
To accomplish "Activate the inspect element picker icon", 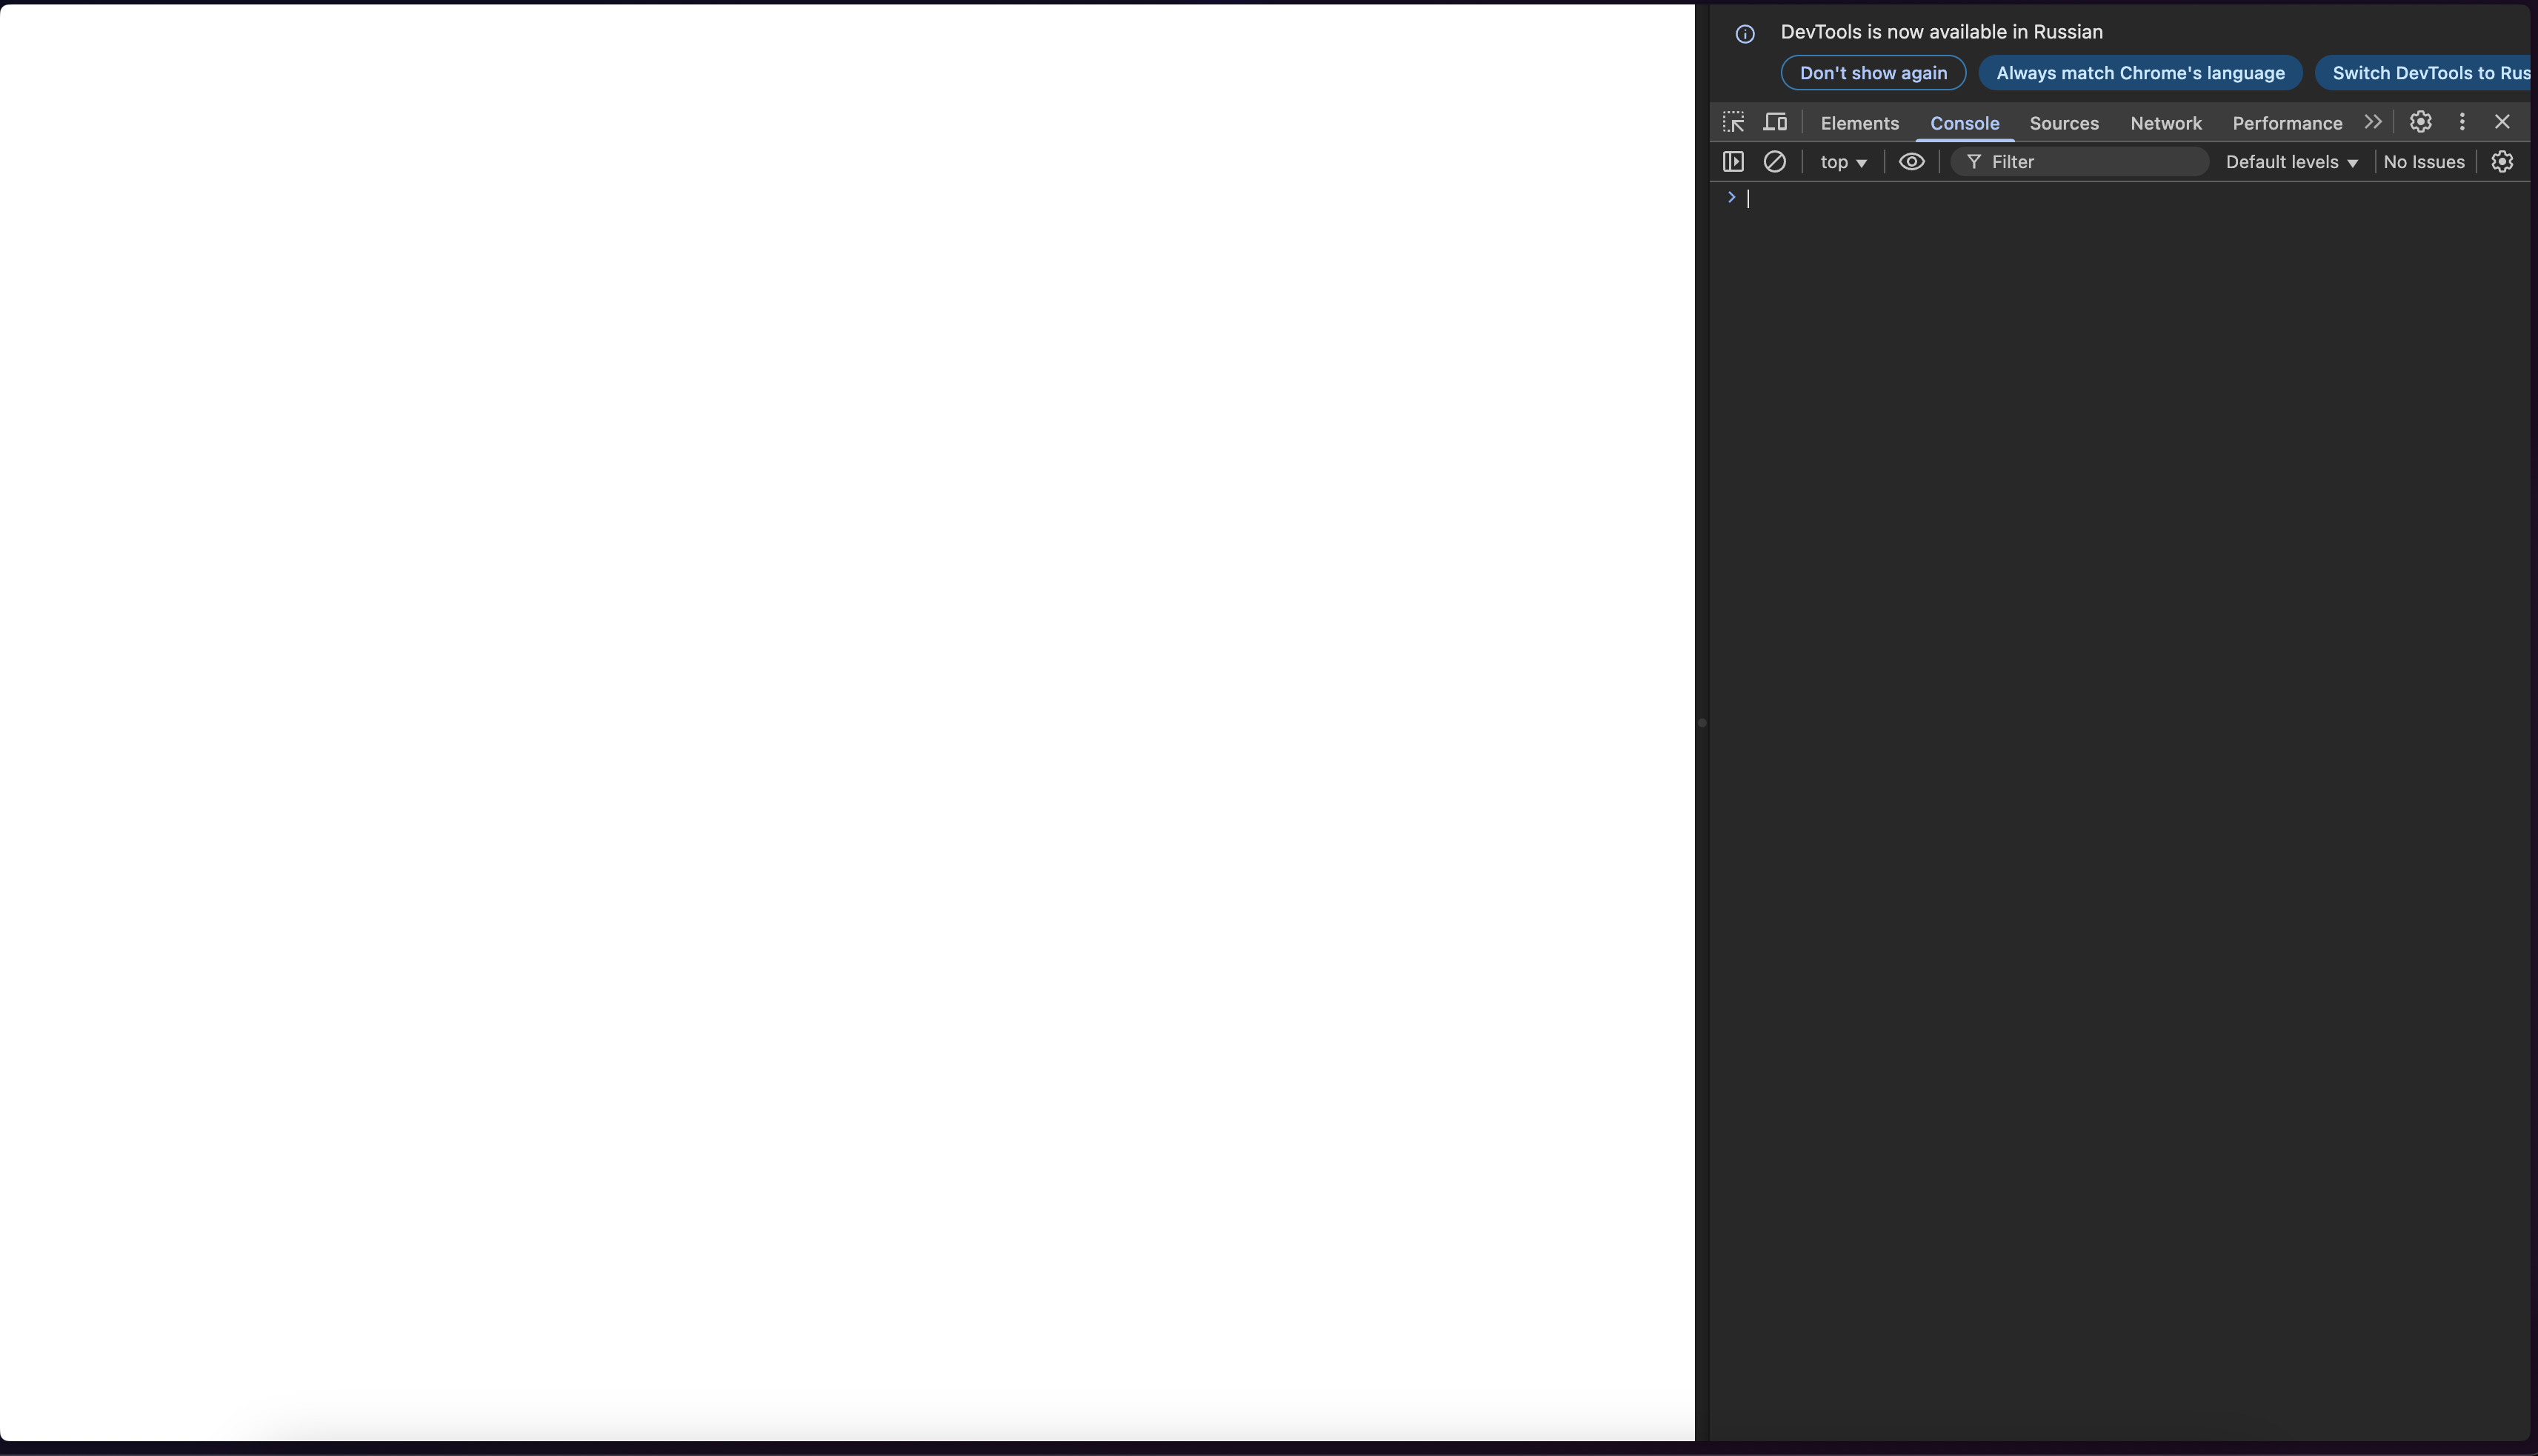I will tap(1733, 122).
